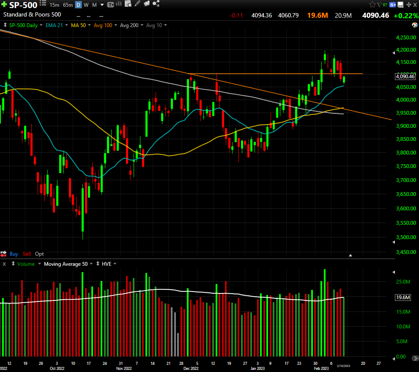Click the 4094.36 high value in header

click(x=262, y=16)
